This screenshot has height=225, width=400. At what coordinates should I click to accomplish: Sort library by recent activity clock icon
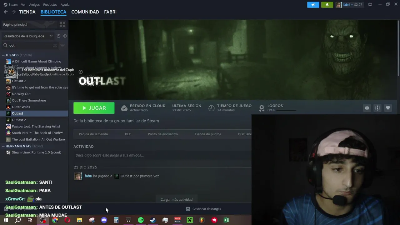click(x=58, y=36)
